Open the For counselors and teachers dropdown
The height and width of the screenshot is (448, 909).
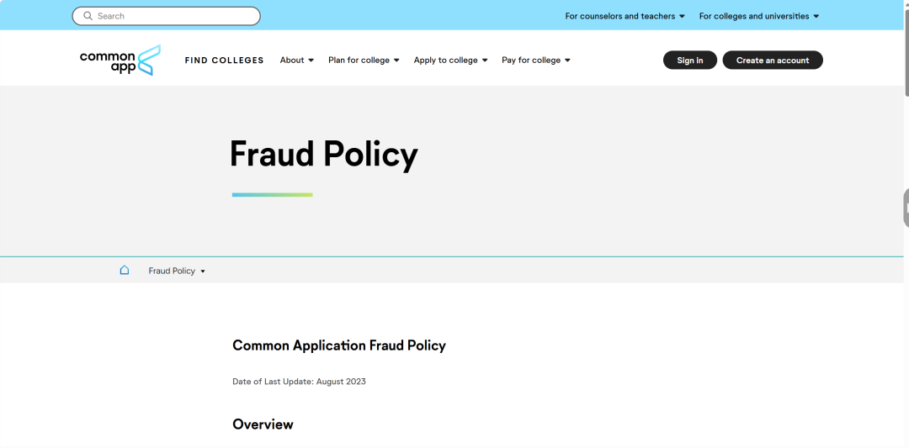coord(625,16)
